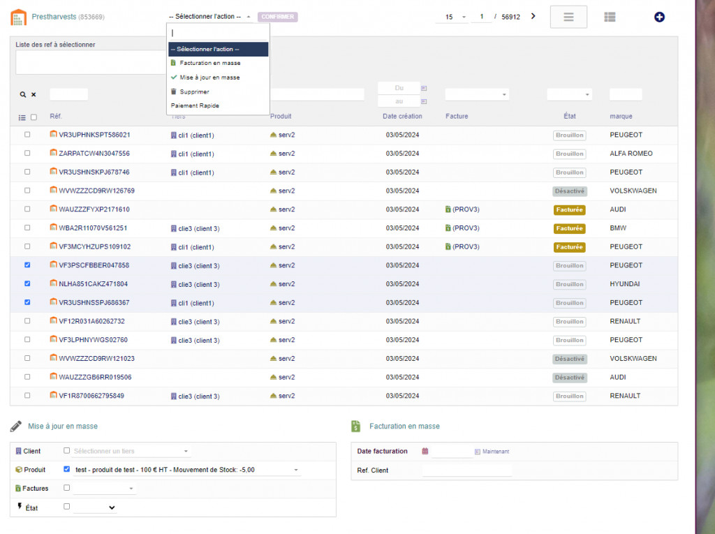The height and width of the screenshot is (534, 715).
Task: Uncheck the VF3PSCFBBER047858 row checkbox
Action: [27, 265]
